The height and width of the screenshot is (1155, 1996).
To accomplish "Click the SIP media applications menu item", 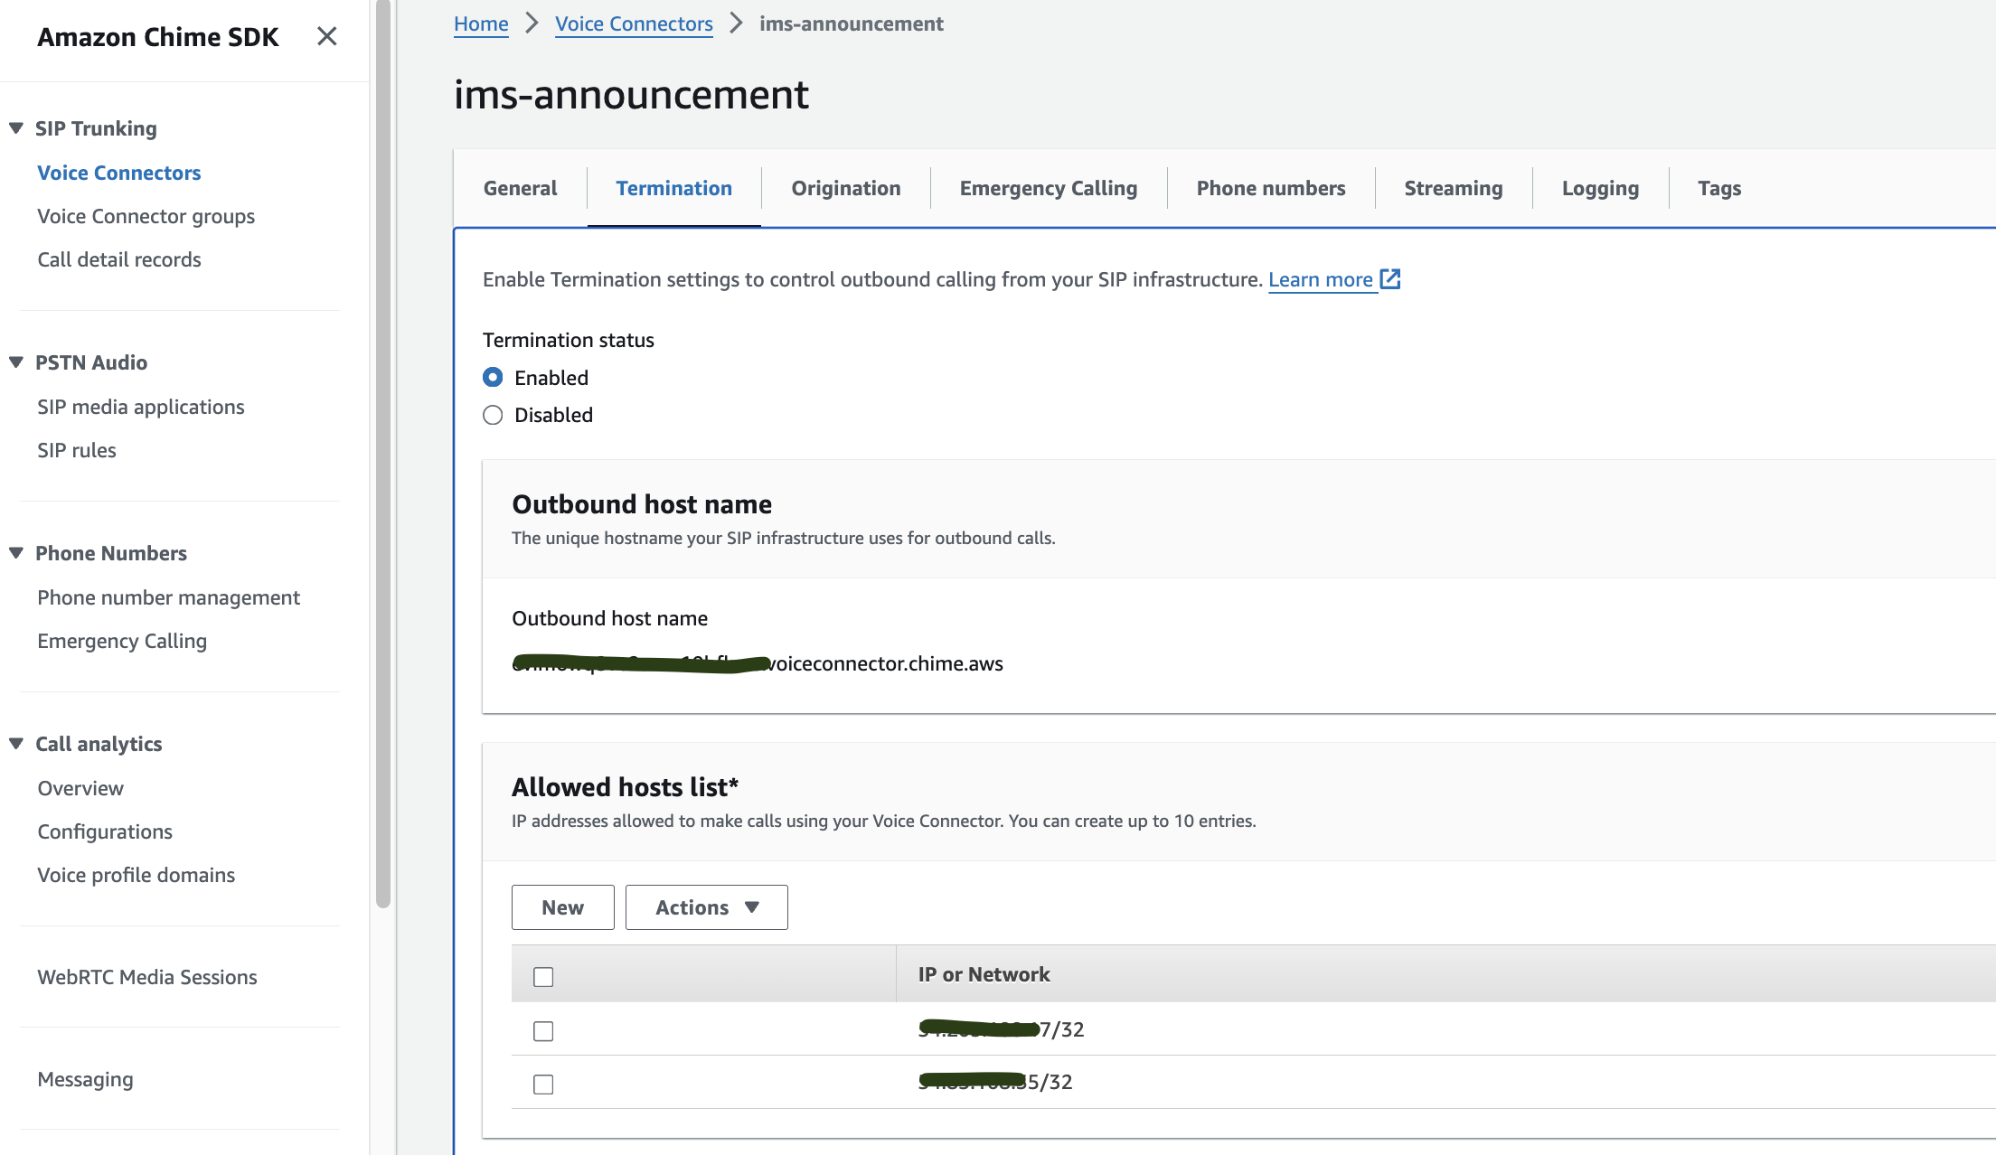I will pos(142,406).
